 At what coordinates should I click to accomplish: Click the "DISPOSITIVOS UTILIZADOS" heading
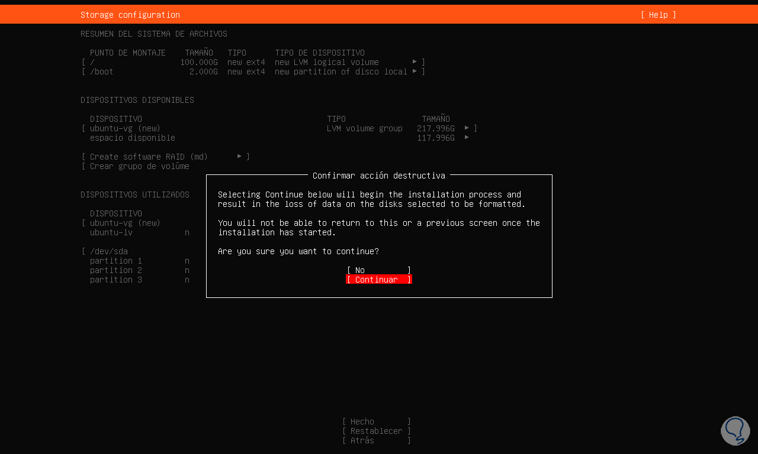pos(135,194)
